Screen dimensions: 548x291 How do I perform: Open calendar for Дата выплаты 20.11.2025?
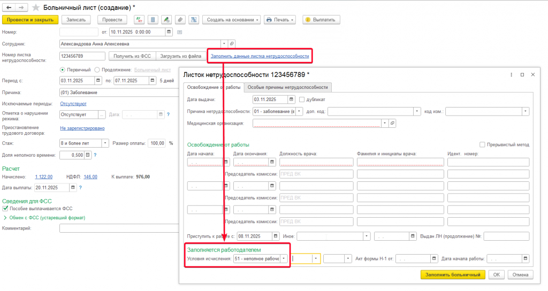click(x=73, y=188)
